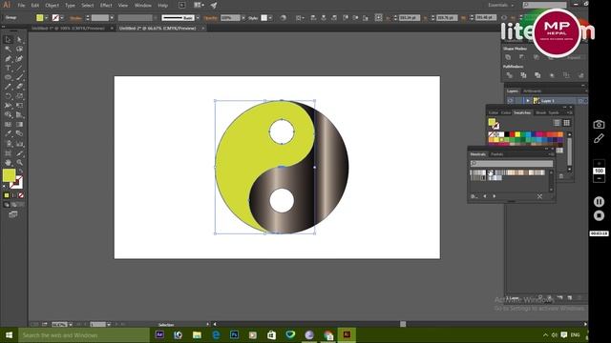Stop the screen recording
Viewport: 611px width, 343px height.
click(x=599, y=215)
